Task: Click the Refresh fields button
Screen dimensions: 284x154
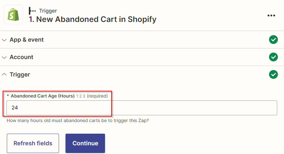Action: (33, 143)
